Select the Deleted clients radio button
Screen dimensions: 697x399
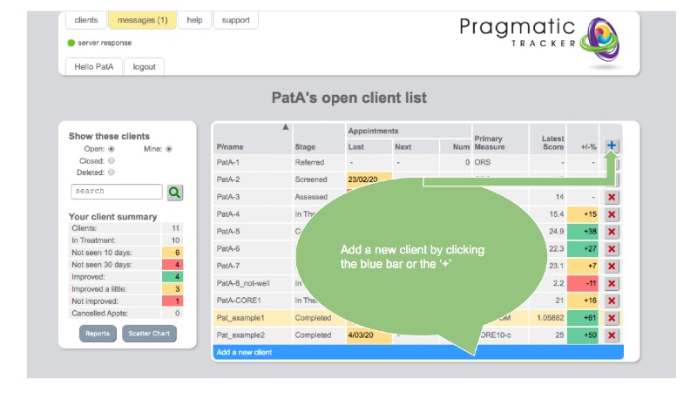coord(112,172)
